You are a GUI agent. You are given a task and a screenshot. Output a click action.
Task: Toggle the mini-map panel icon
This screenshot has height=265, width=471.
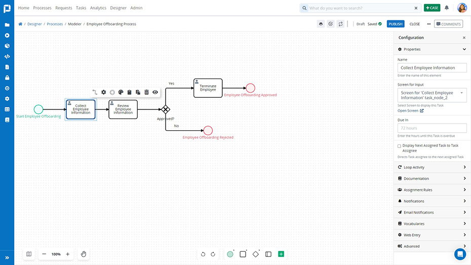29,254
